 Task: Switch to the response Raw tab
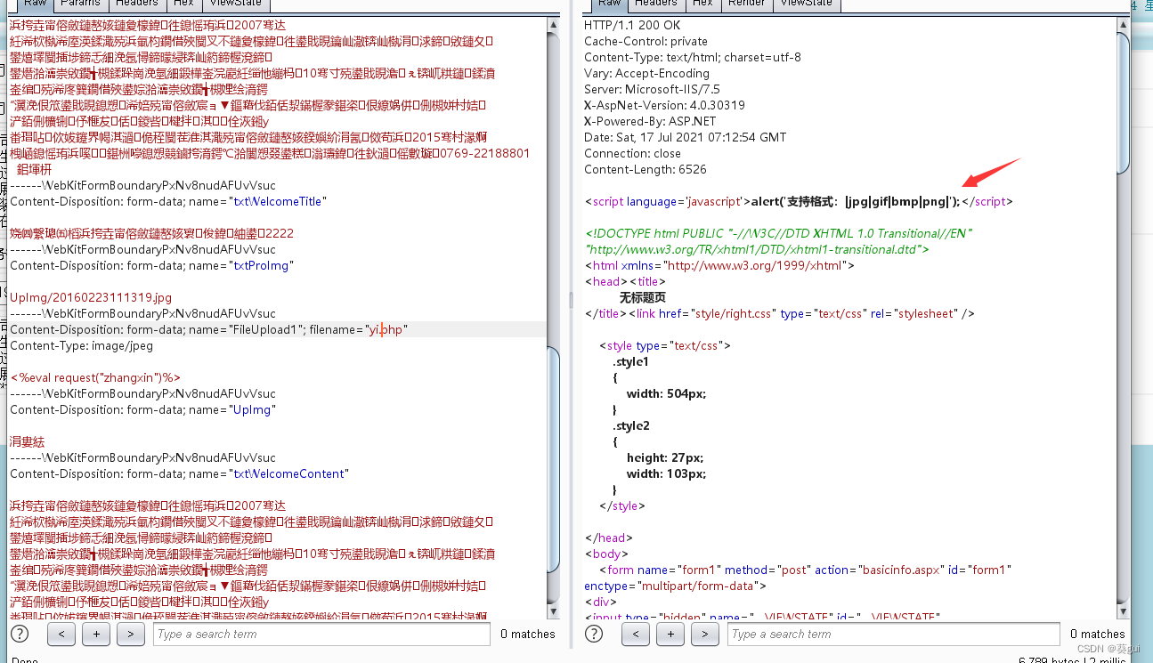[x=610, y=4]
